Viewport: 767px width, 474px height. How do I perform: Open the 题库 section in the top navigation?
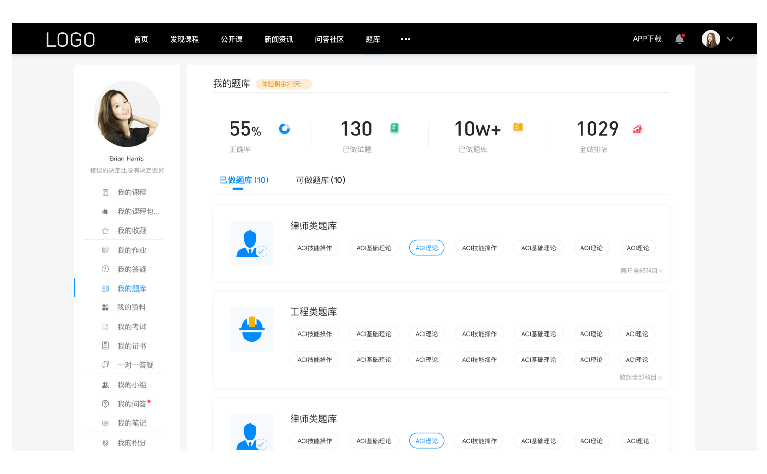[373, 39]
